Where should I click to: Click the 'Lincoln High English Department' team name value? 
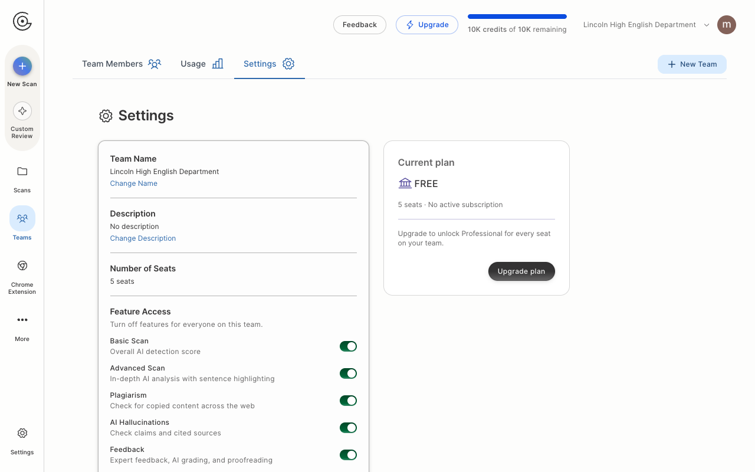click(x=165, y=172)
